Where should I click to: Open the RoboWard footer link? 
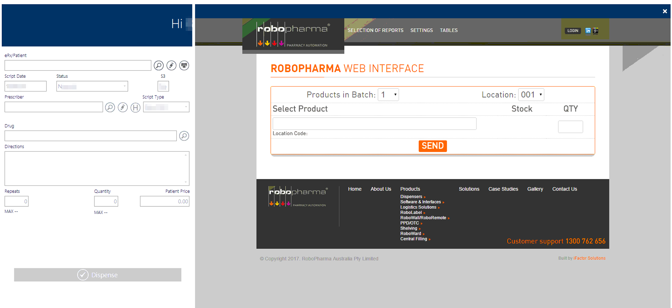(x=412, y=233)
